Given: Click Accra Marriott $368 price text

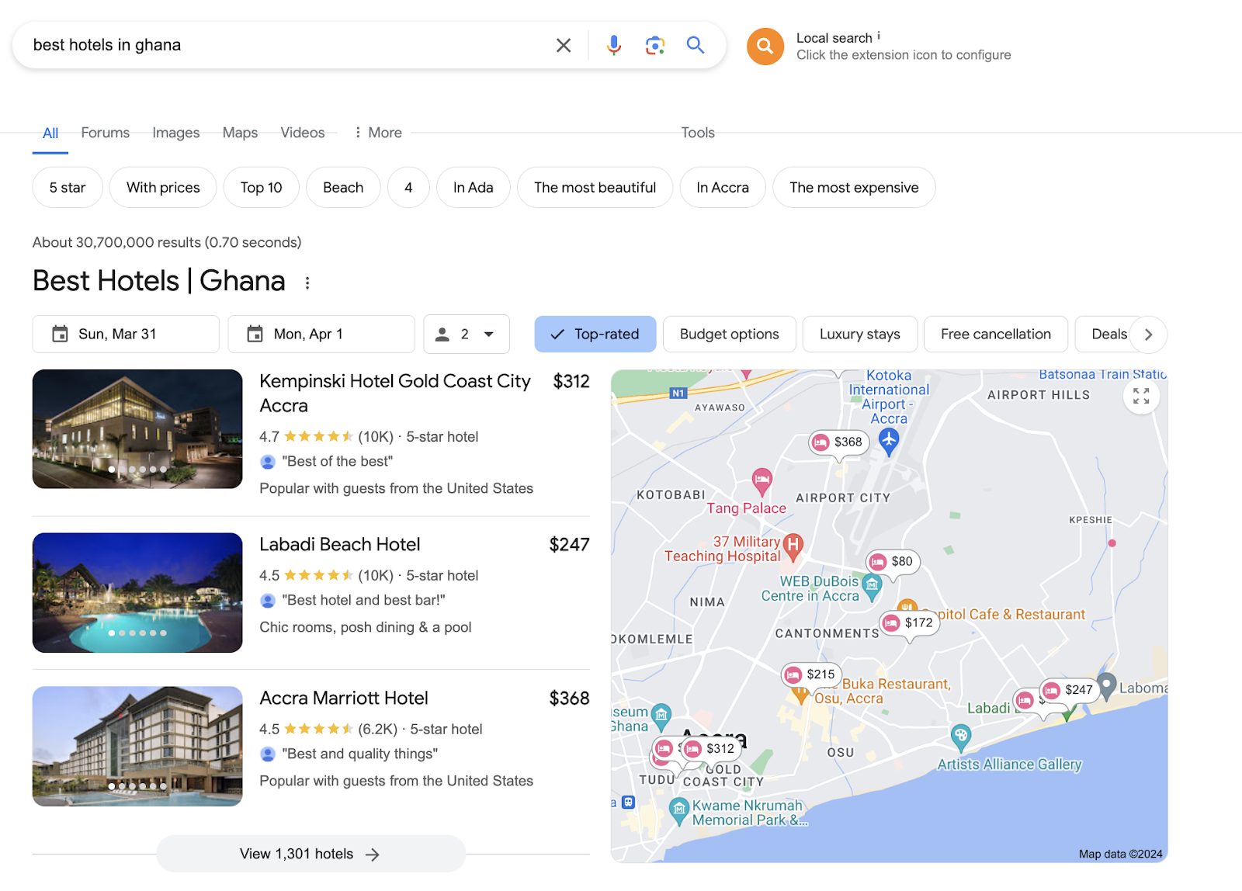Looking at the screenshot, I should click(570, 699).
